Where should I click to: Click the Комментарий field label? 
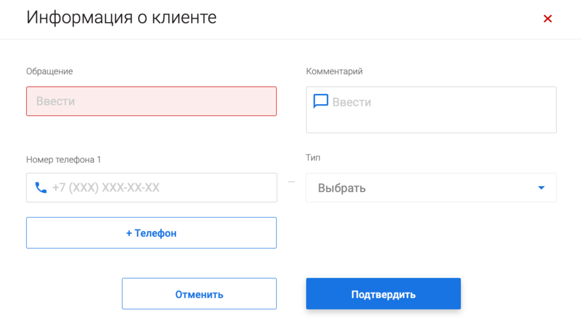pos(334,71)
